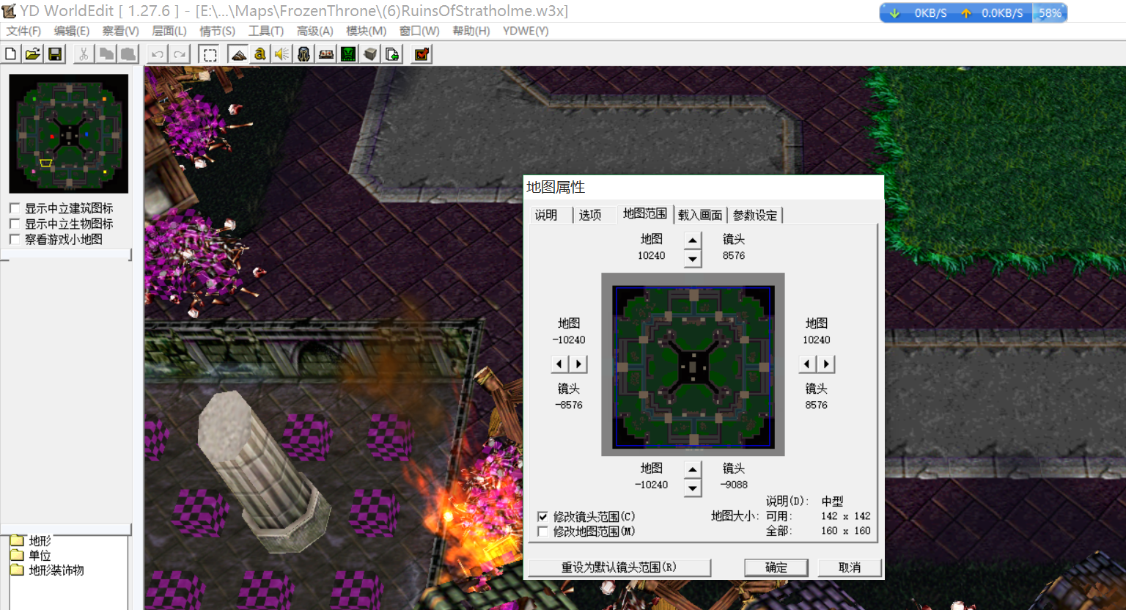Click the paste icon in the toolbar
The width and height of the screenshot is (1126, 610).
(128, 54)
